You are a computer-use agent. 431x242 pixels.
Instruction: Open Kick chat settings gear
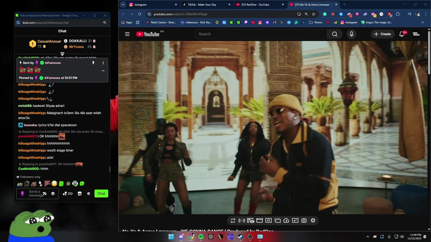click(89, 194)
